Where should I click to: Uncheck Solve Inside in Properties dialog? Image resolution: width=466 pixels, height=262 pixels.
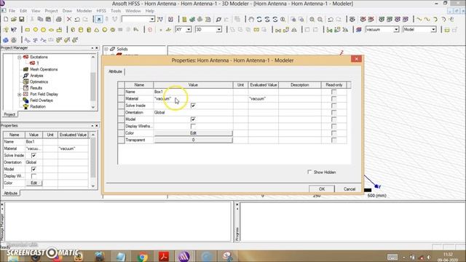[193, 106]
